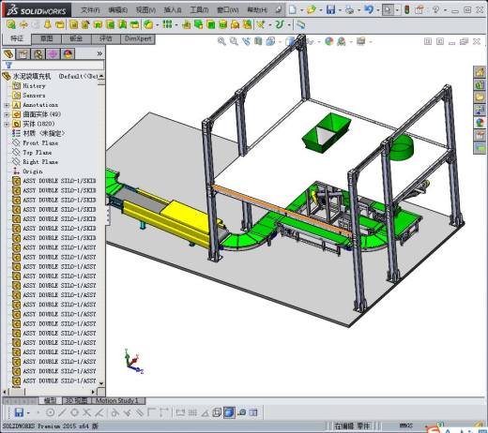The image size is (488, 433).
Task: Open the 文件 (File) menu
Action: (x=90, y=10)
